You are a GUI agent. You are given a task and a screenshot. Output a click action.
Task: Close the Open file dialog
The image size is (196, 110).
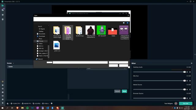[128, 15]
